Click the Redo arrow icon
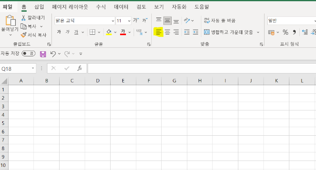This screenshot has height=170, width=316. 67,54
